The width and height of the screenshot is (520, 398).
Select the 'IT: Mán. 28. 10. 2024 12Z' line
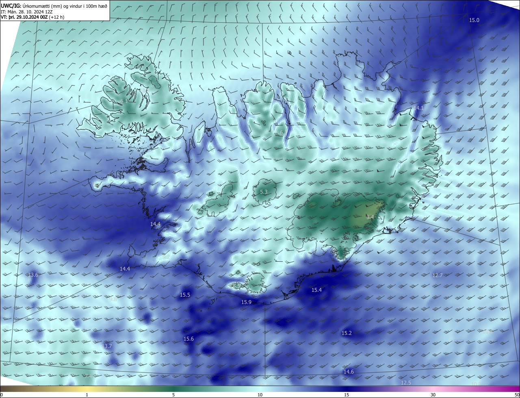pyautogui.click(x=28, y=12)
